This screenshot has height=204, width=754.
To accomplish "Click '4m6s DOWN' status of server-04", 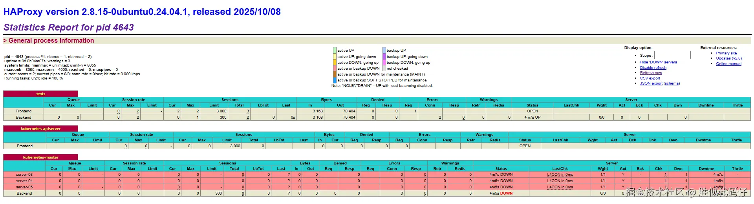I will coord(501,181).
